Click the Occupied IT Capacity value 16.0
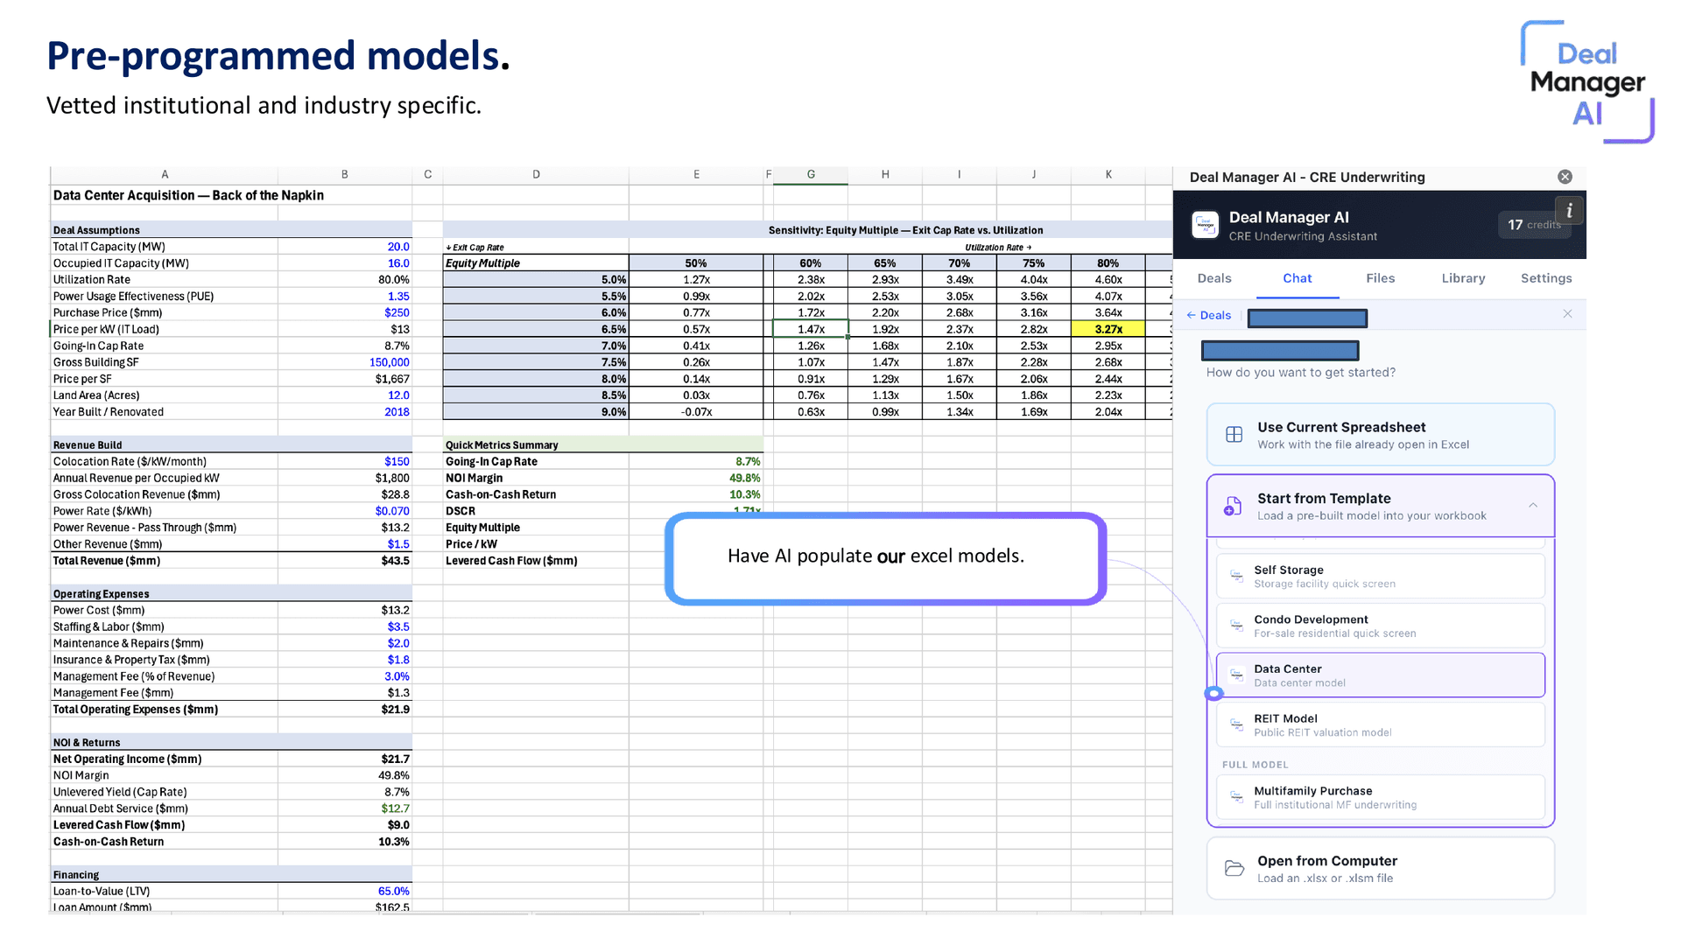 pyautogui.click(x=345, y=263)
